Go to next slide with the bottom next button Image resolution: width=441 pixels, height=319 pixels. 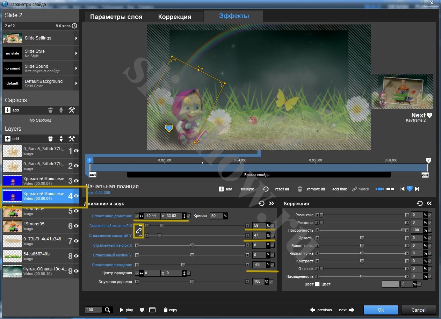[347, 310]
